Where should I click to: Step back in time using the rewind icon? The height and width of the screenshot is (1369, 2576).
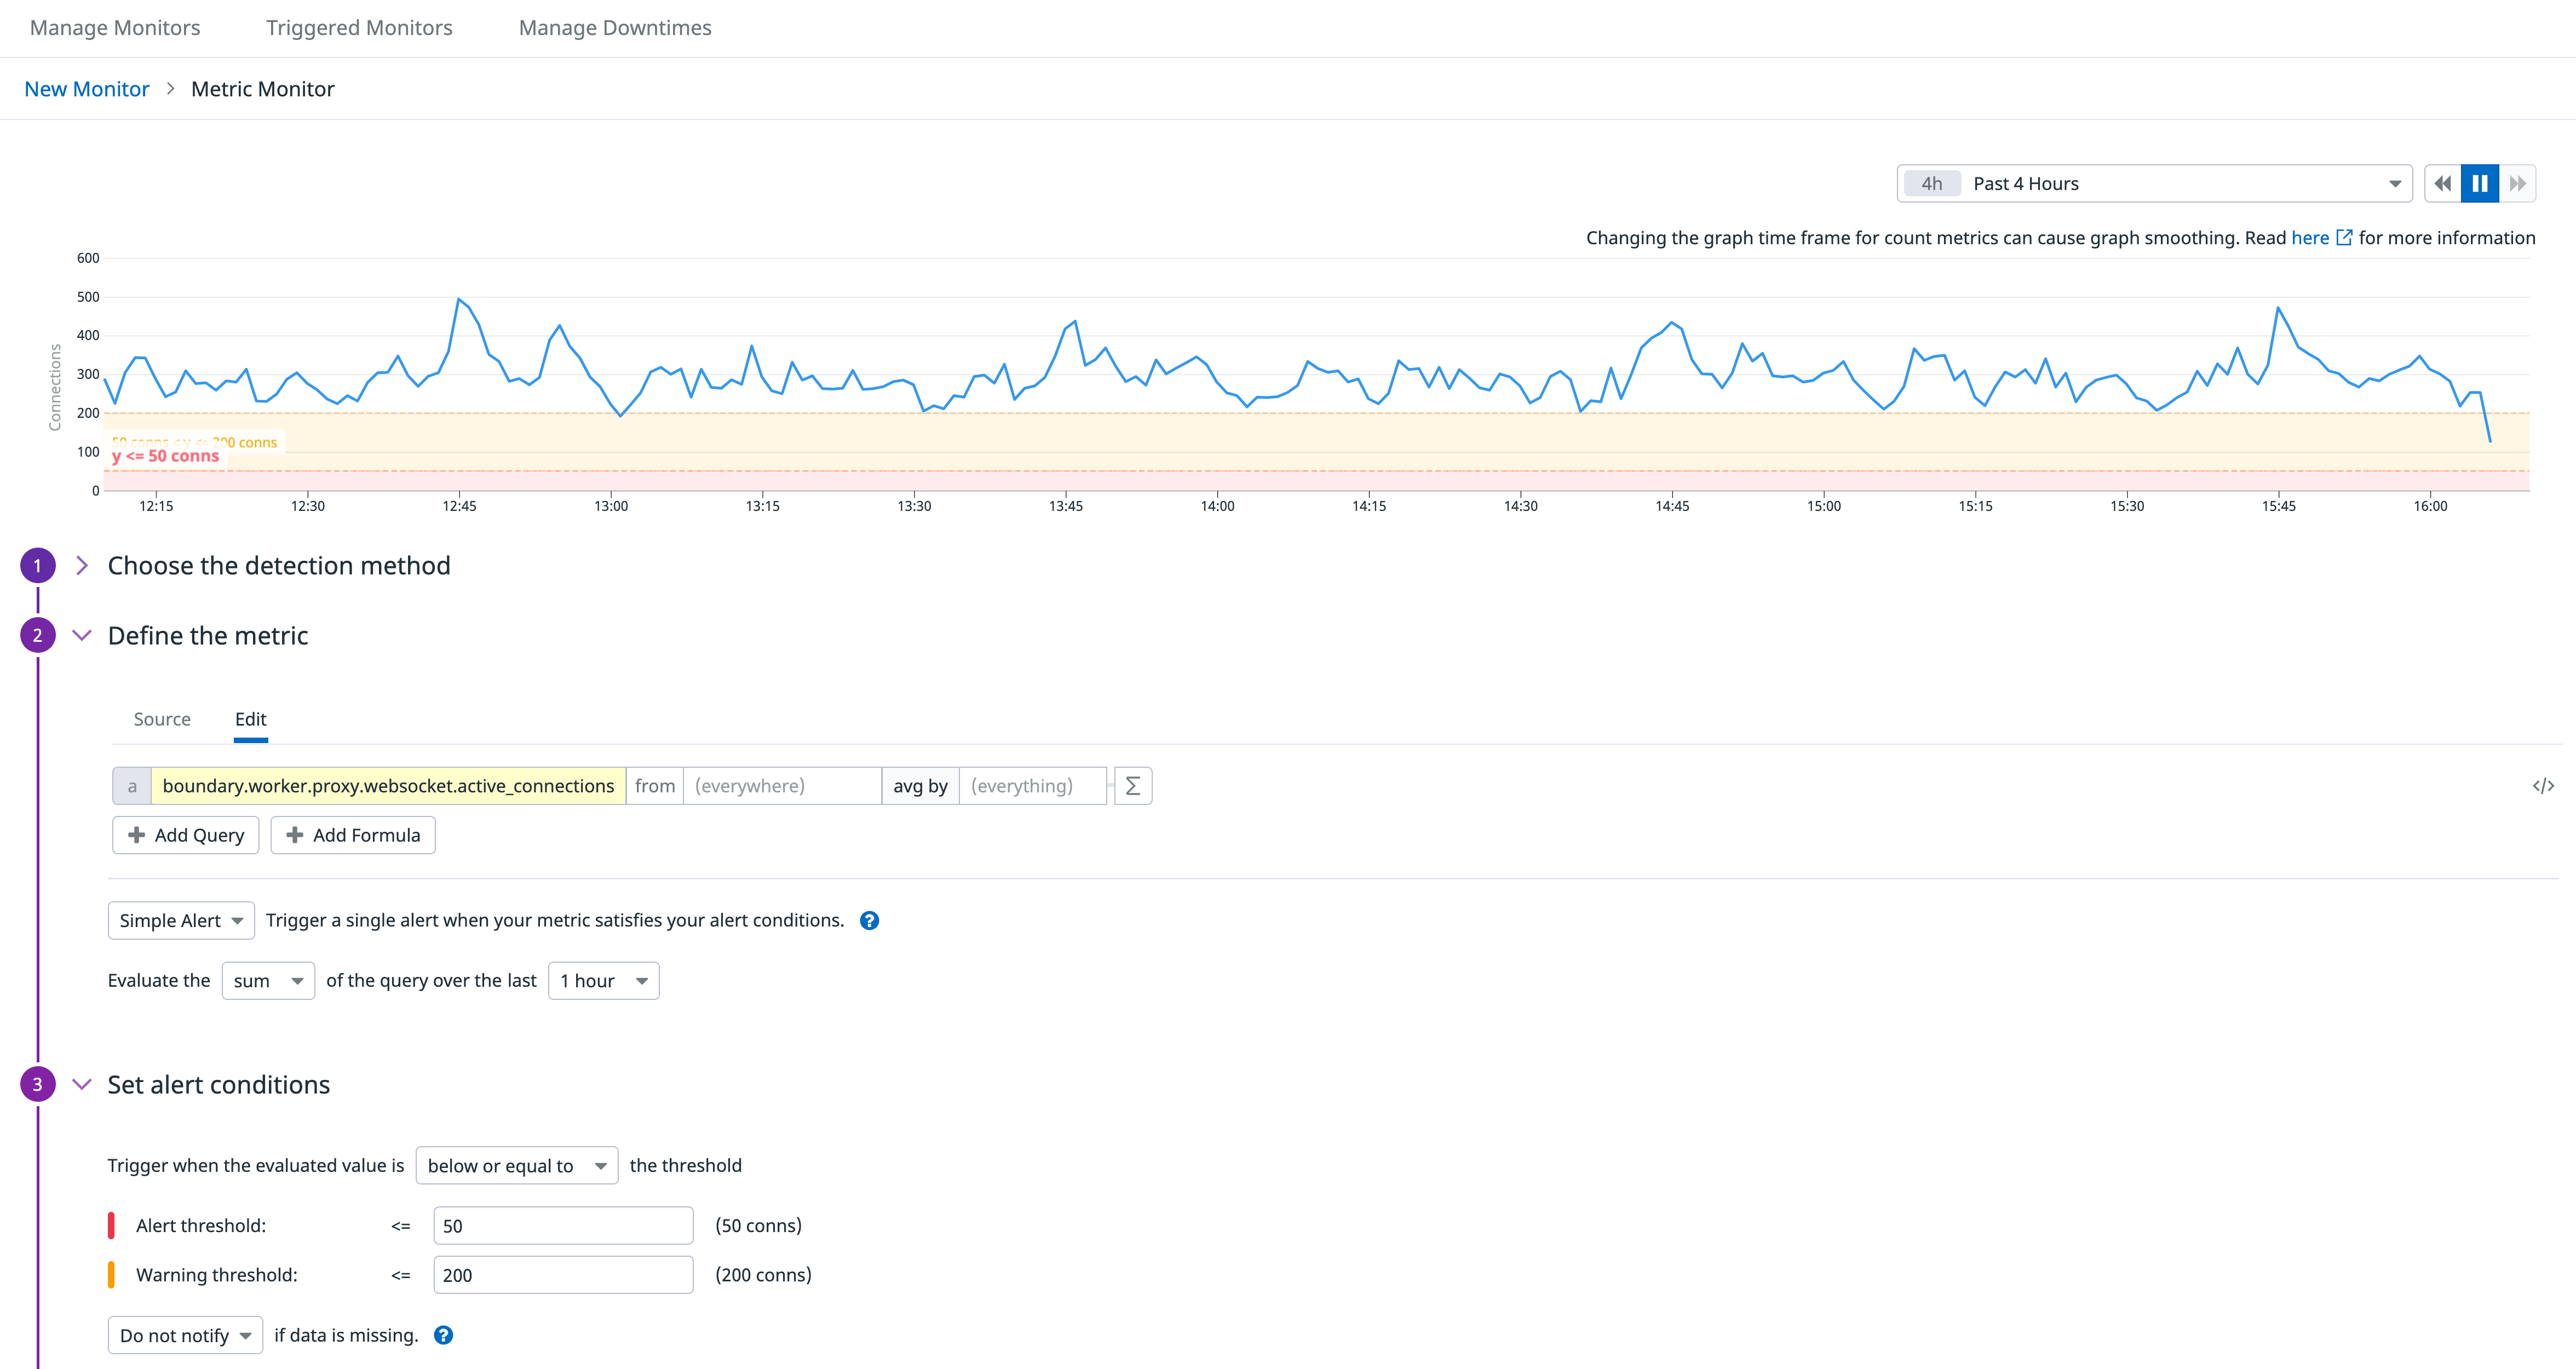[2442, 183]
